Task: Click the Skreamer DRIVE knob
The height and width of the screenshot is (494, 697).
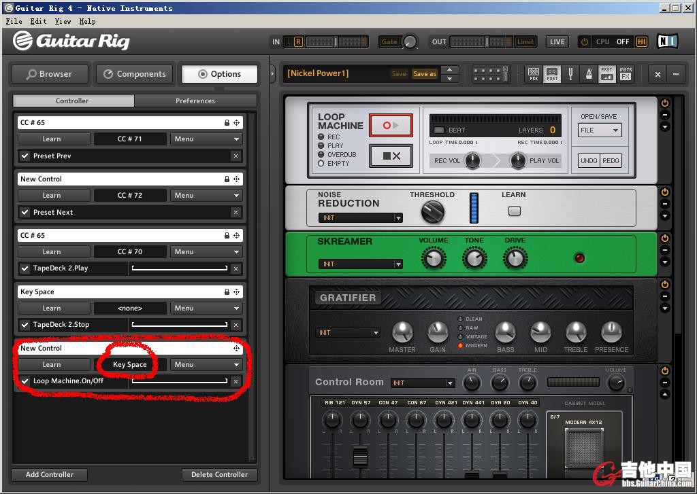Action: [x=515, y=258]
